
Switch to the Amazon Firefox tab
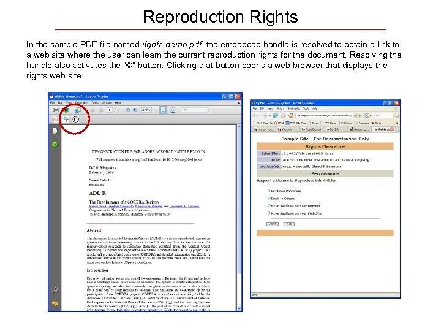coord(358,129)
